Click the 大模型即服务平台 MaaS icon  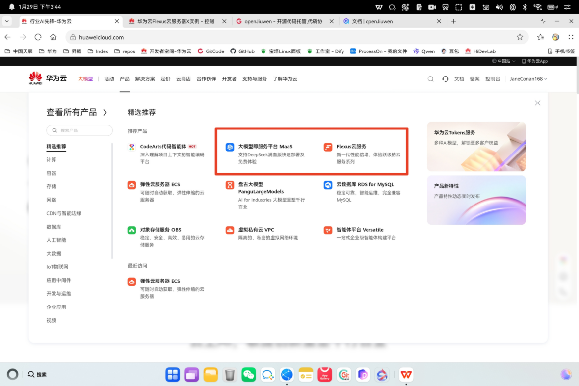tap(230, 147)
